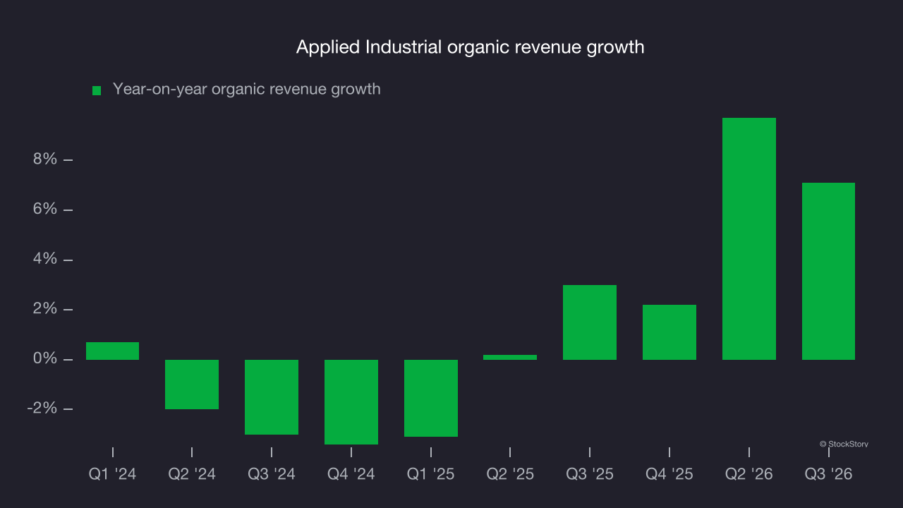903x508 pixels.
Task: Select the 'Year-on-year organic revenue growth' legend label
Action: click(247, 90)
